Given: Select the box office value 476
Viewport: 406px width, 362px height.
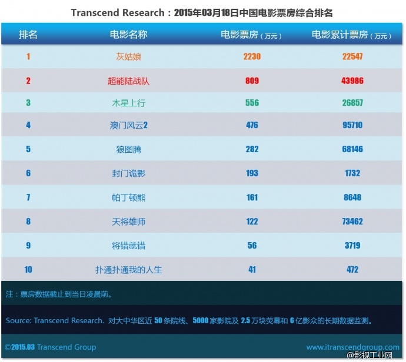Looking at the screenshot, I should point(252,125).
